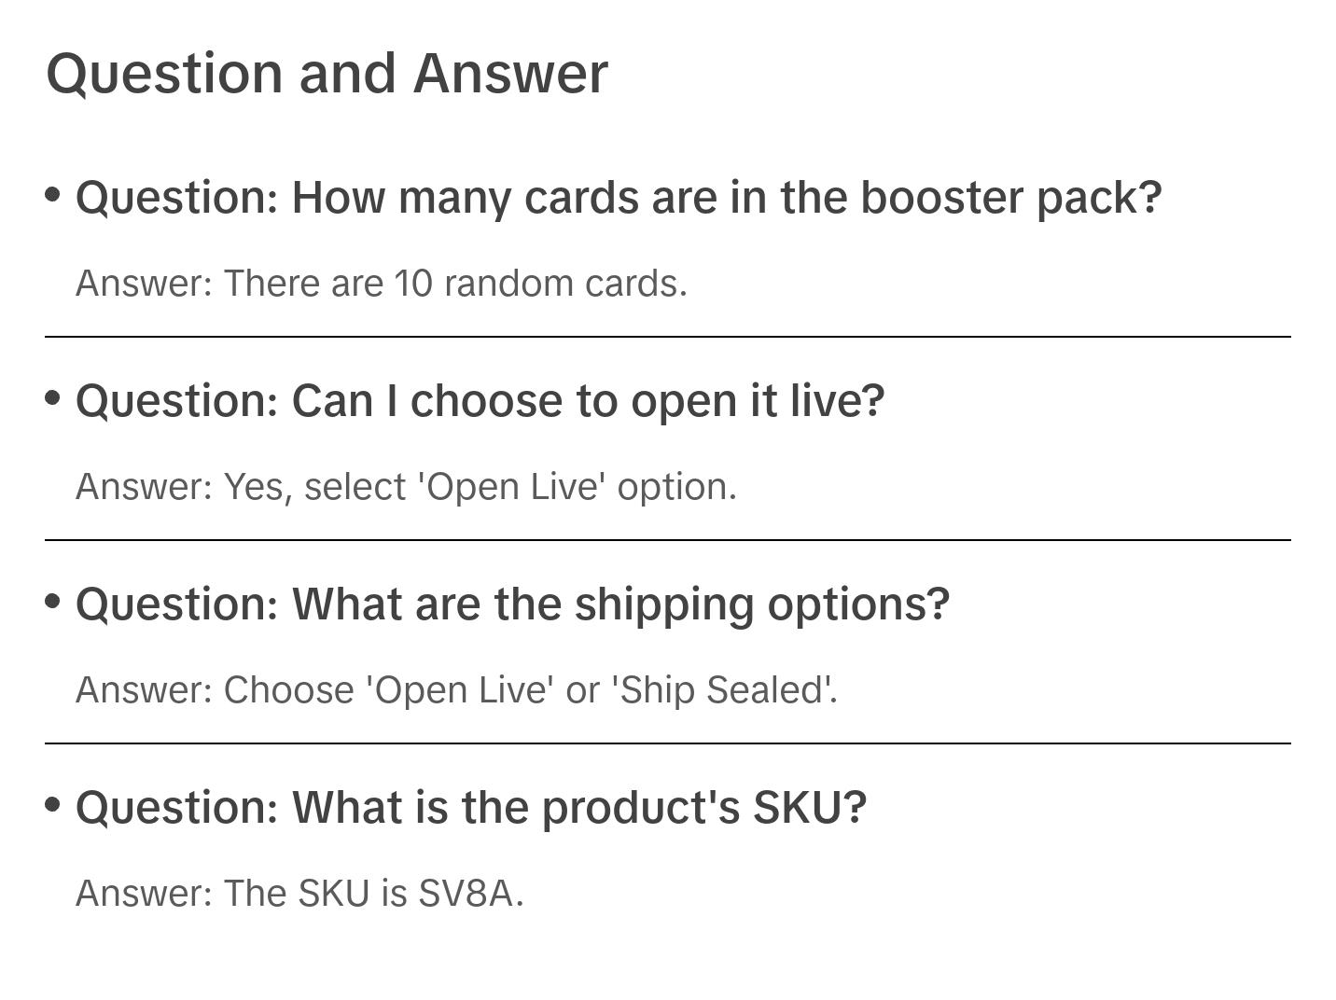
Task: Click the answer beginning "Choose 'Open Live'"
Action: [456, 690]
